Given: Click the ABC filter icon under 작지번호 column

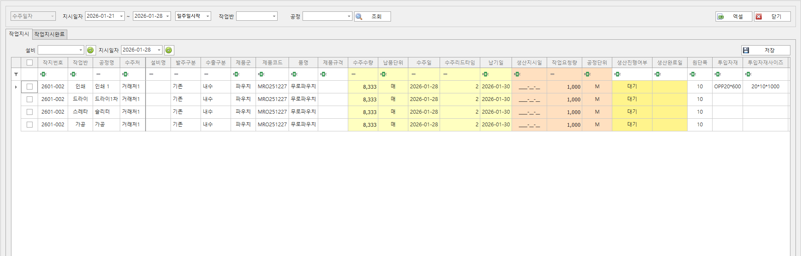Looking at the screenshot, I should pyautogui.click(x=43, y=74).
